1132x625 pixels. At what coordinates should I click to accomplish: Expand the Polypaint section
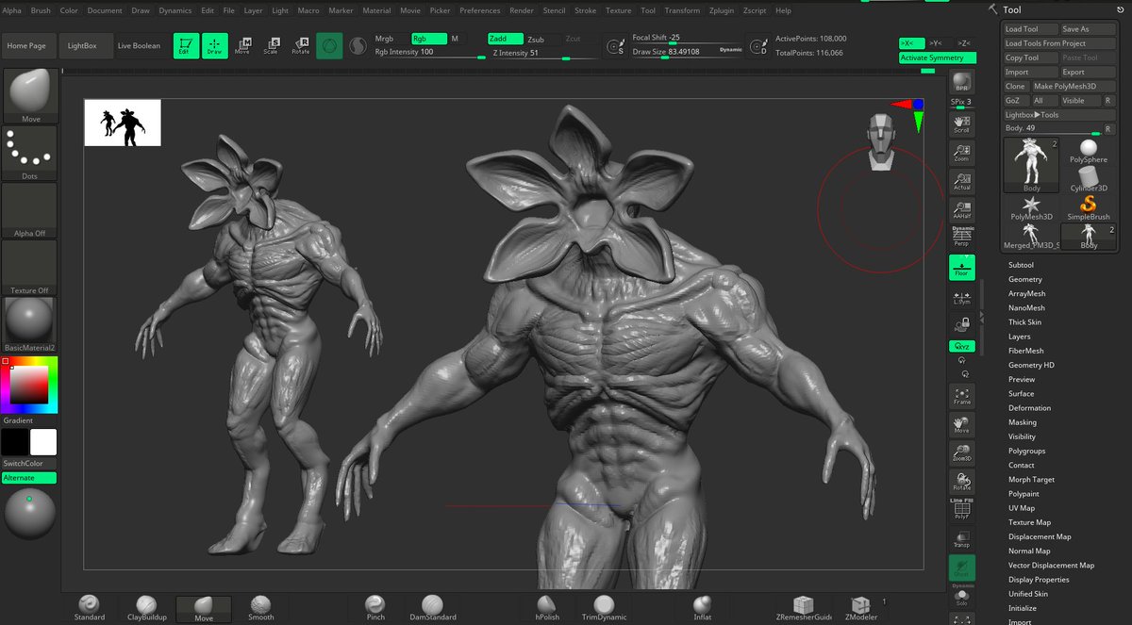tap(1024, 494)
